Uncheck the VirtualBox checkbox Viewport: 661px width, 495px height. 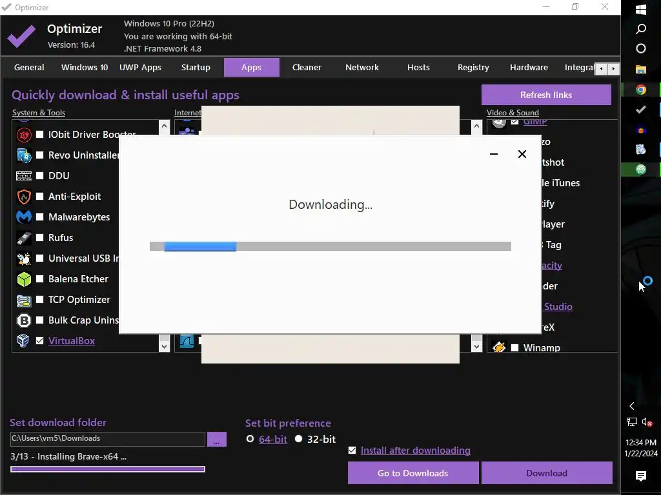pyautogui.click(x=39, y=340)
